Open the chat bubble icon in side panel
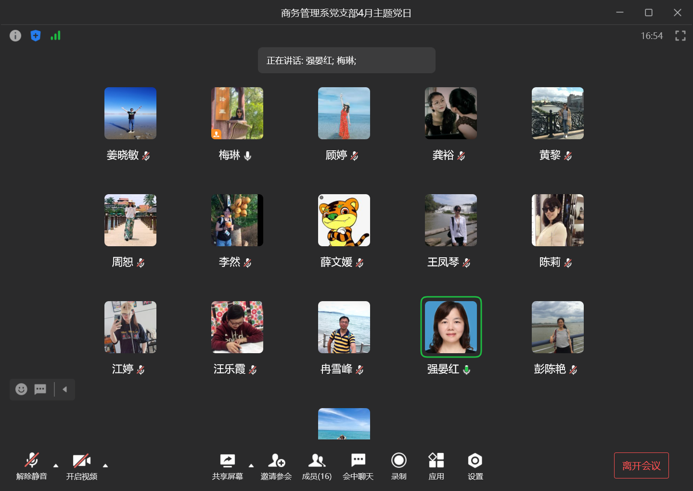The image size is (693, 491). (x=40, y=389)
